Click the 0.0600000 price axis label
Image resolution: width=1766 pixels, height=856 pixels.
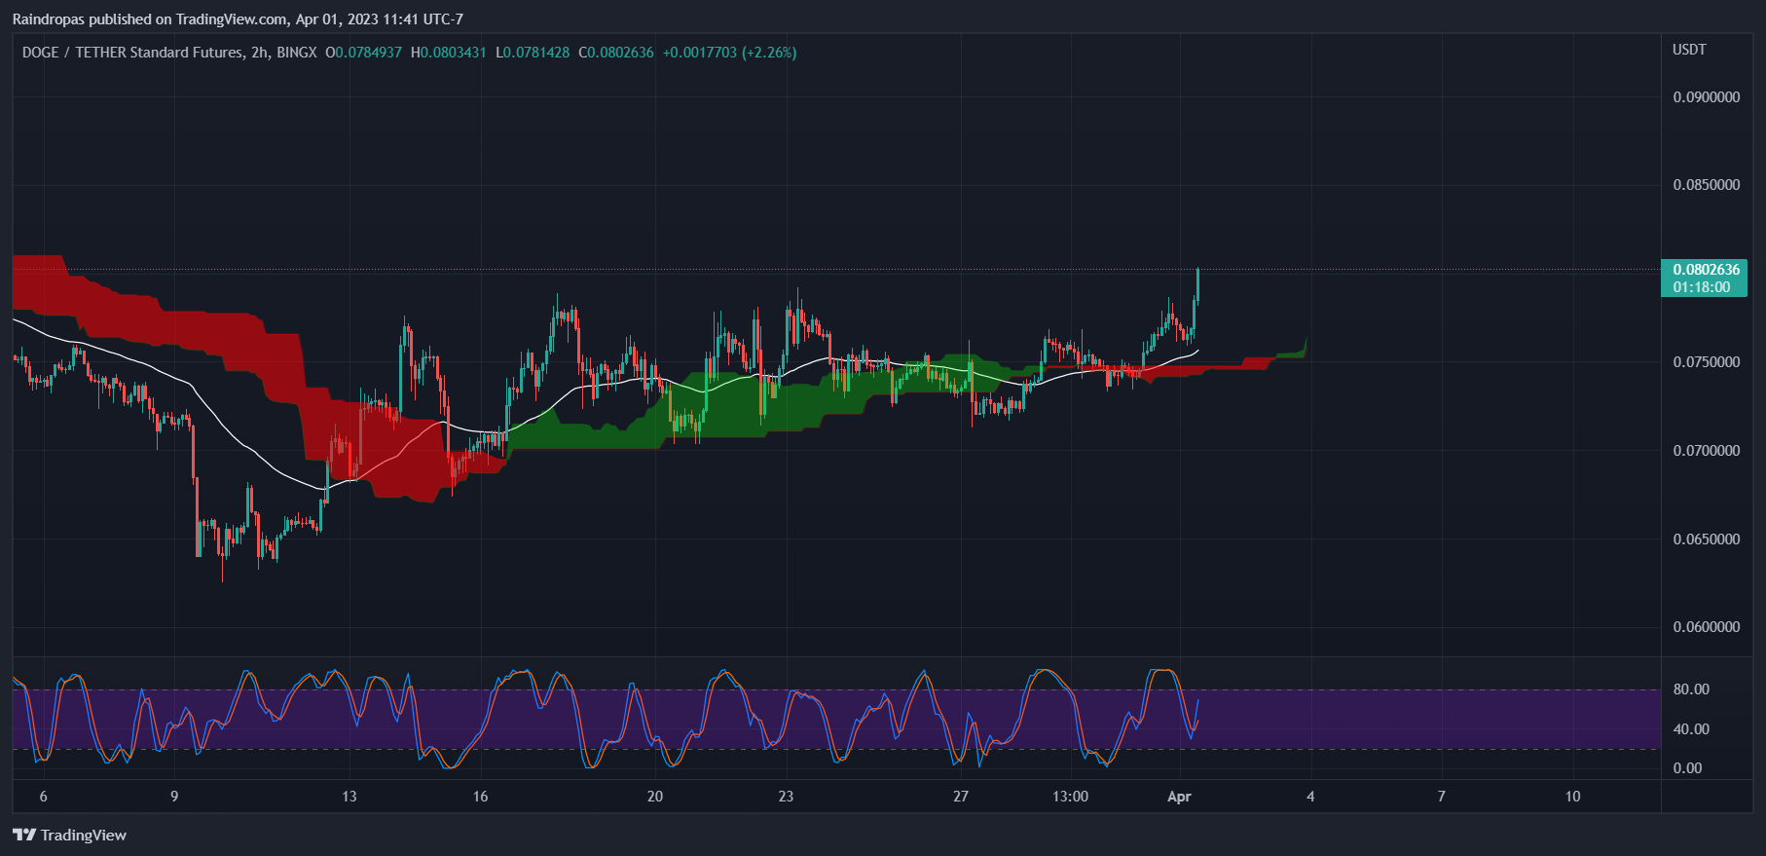tap(1707, 627)
